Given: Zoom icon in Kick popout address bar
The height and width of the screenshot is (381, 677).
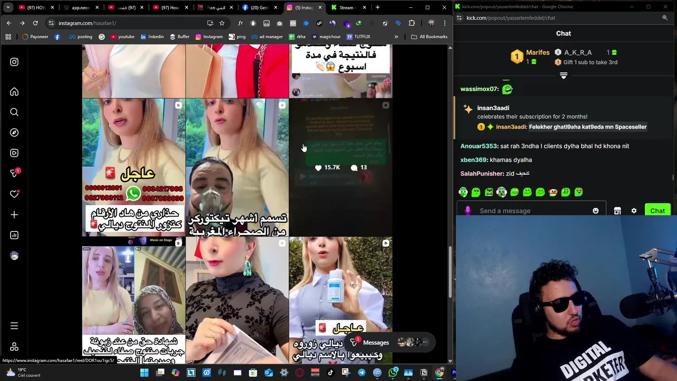Looking at the screenshot, I should [x=665, y=18].
